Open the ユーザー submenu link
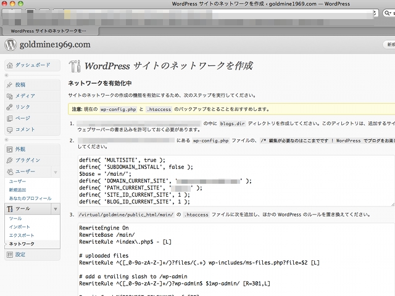This screenshot has height=296, width=395. click(17, 181)
